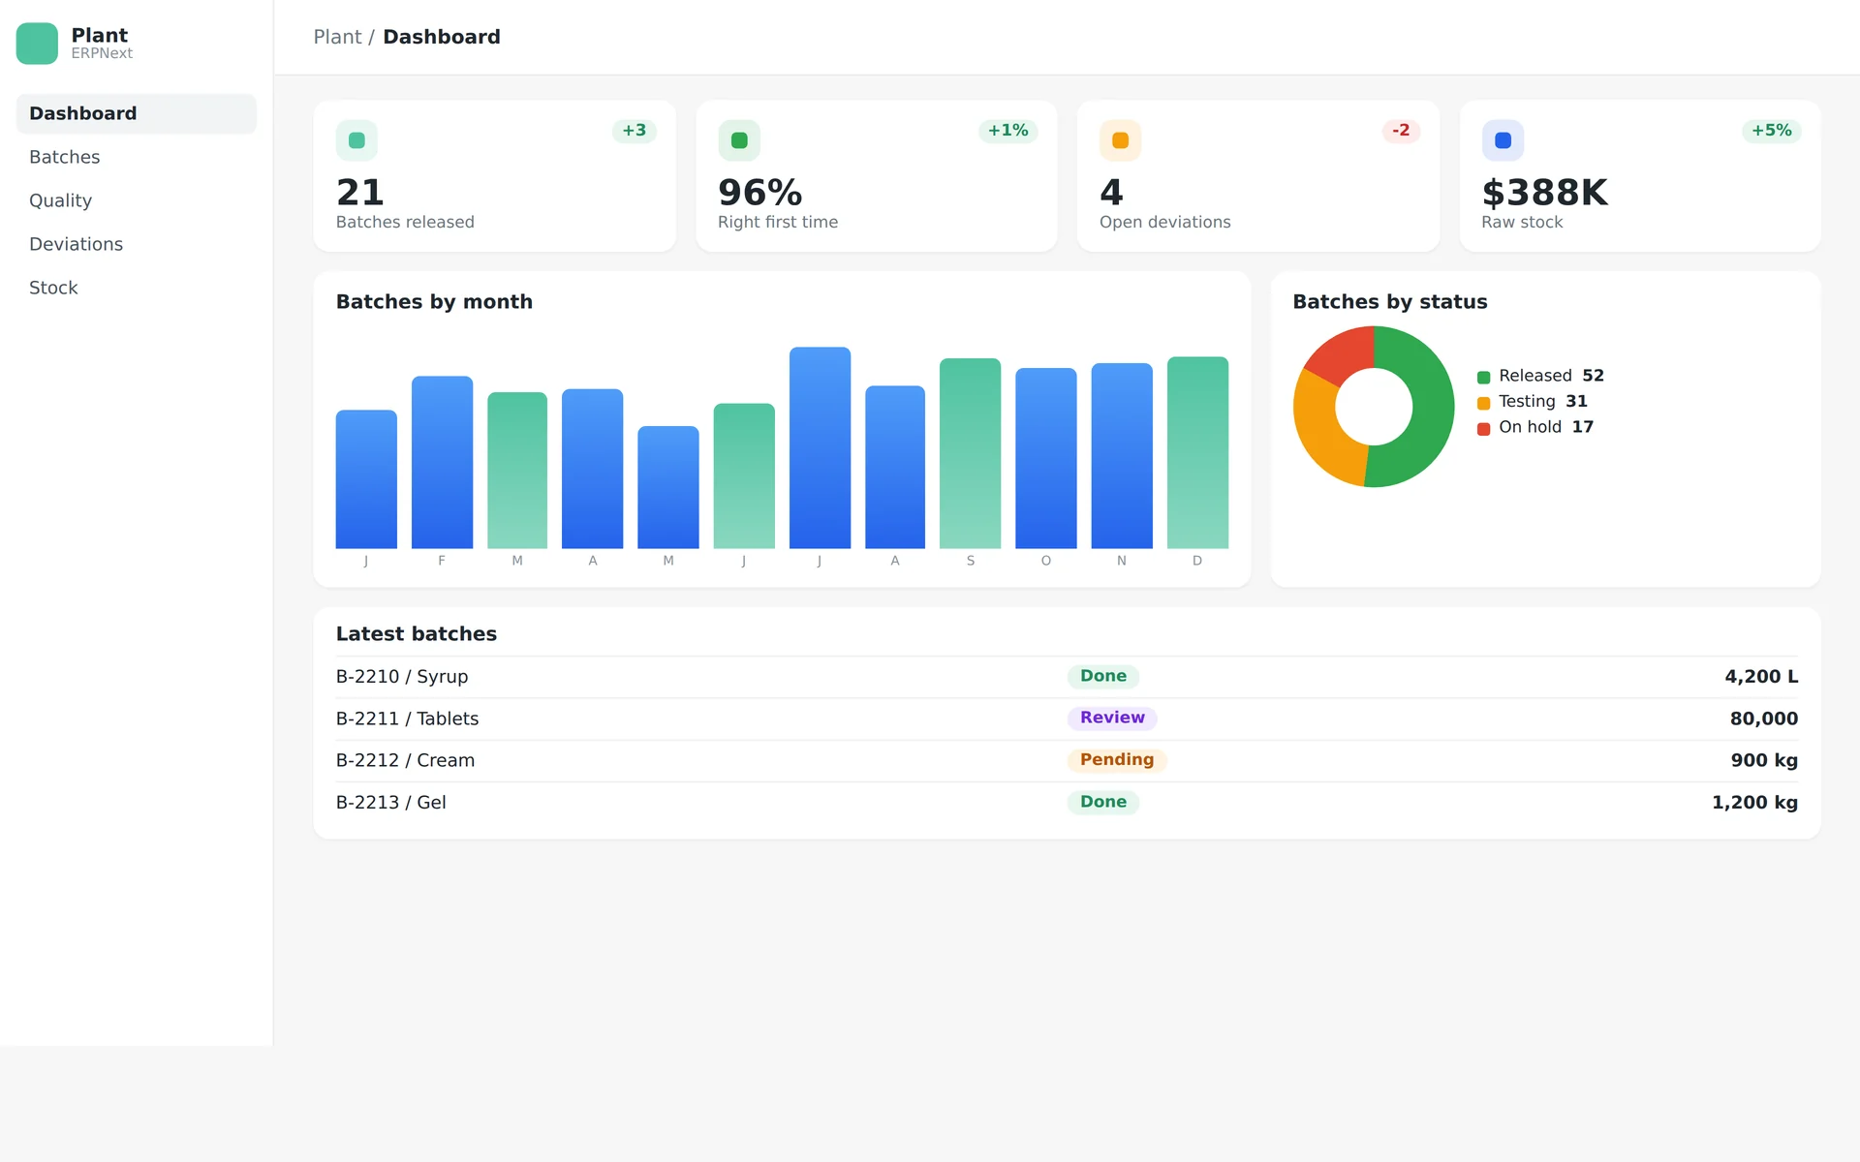Click the 'Latest batches' heading
Screen dimensions: 1860x1162
(x=417, y=634)
